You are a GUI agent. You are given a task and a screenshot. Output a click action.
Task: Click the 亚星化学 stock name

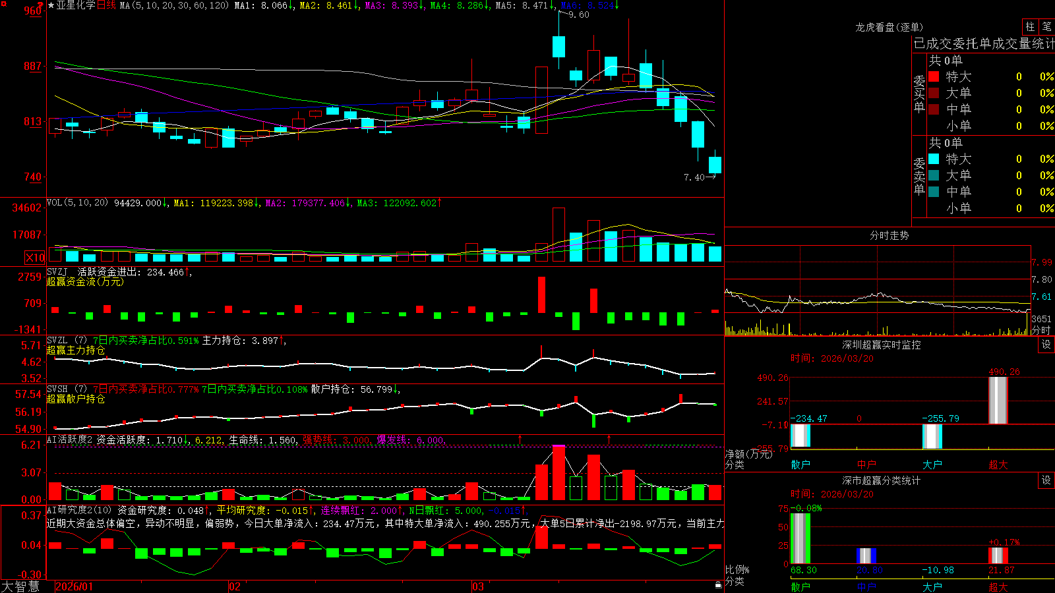[76, 5]
